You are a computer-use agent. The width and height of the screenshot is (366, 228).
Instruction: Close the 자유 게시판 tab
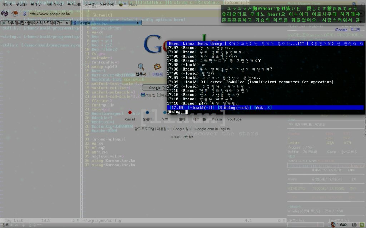(x=67, y=23)
